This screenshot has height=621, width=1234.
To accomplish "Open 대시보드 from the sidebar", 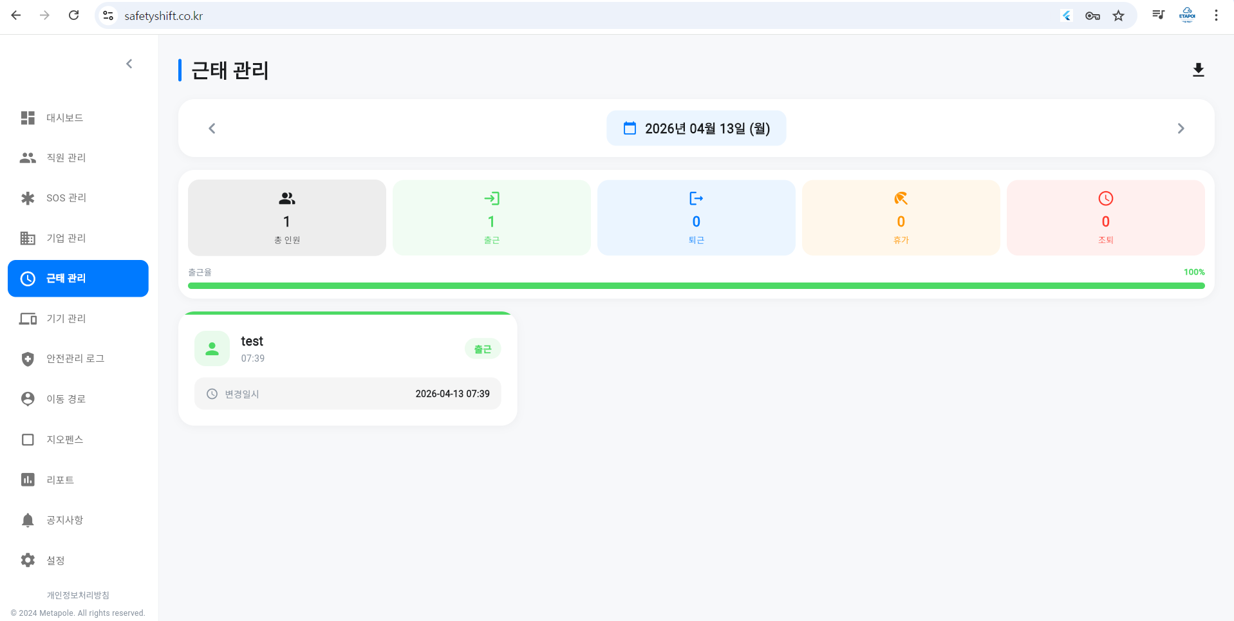I will coord(64,118).
